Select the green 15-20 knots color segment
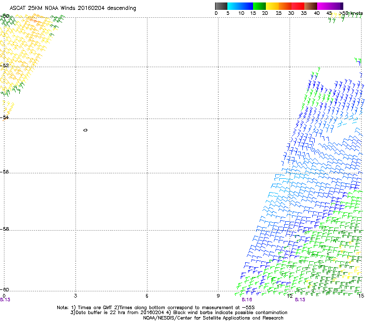The height and width of the screenshot is (321, 365). [259, 6]
